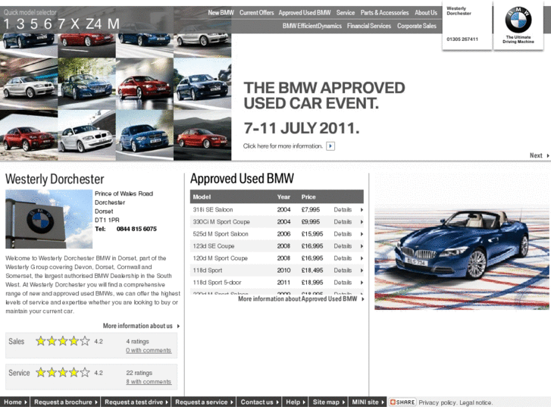Click '8 with comments' service link
Image resolution: width=551 pixels, height=413 pixels.
(x=149, y=382)
